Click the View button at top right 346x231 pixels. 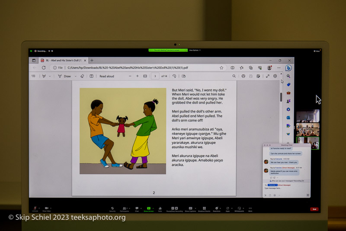pyautogui.click(x=317, y=51)
